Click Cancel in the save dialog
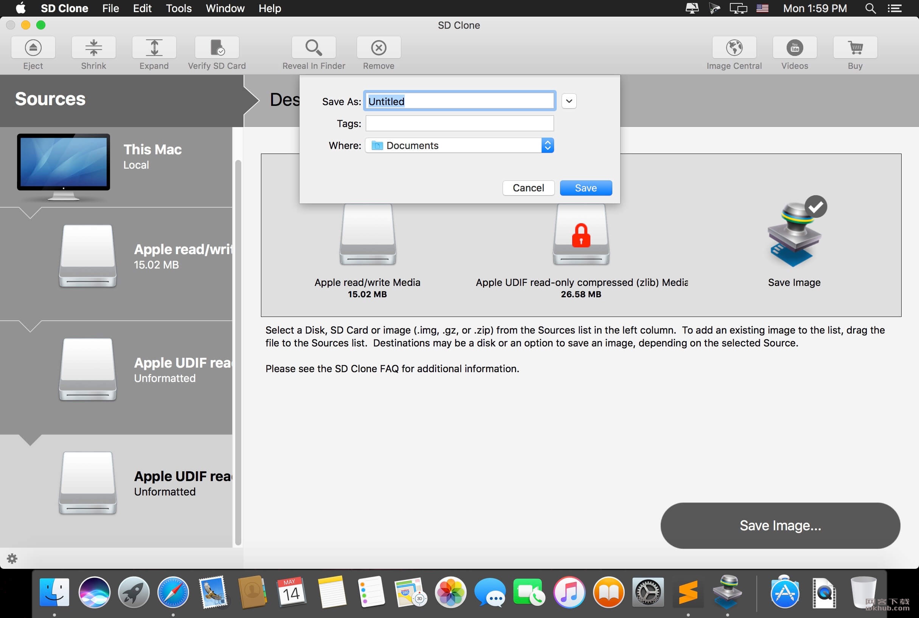Viewport: 919px width, 618px height. point(528,188)
